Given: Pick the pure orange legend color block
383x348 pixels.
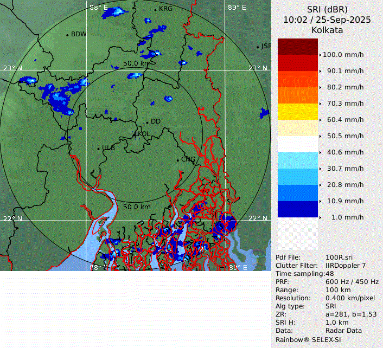Looking at the screenshot, I should (297, 95).
